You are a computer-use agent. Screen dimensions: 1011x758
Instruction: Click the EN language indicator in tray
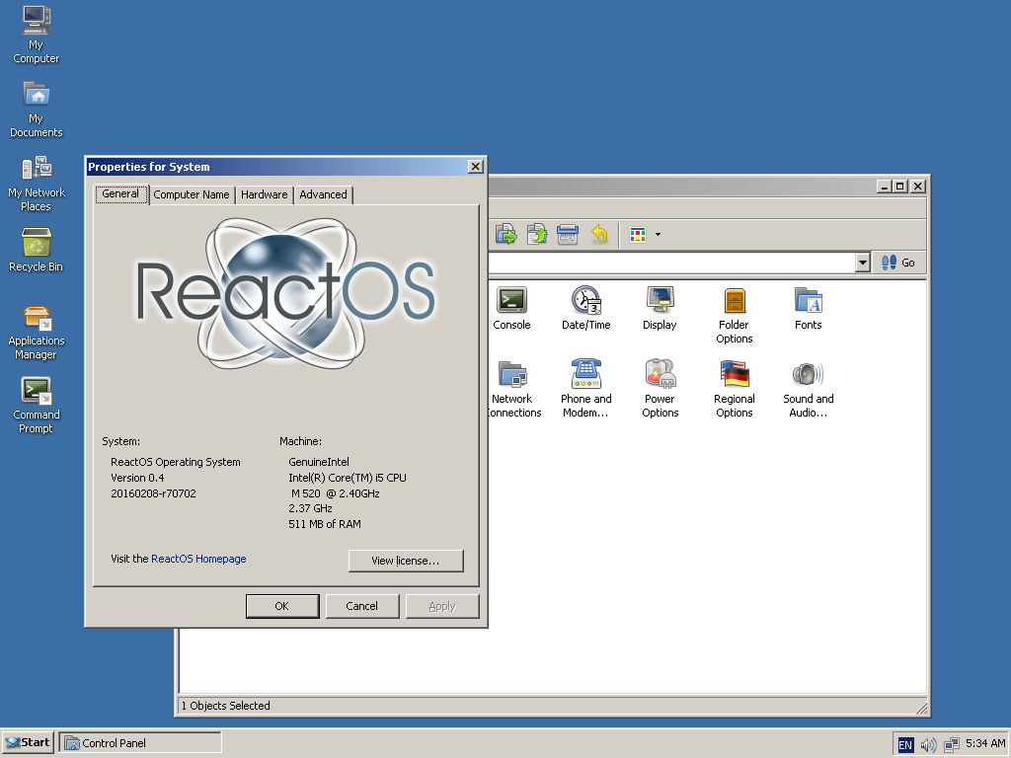pyautogui.click(x=905, y=745)
